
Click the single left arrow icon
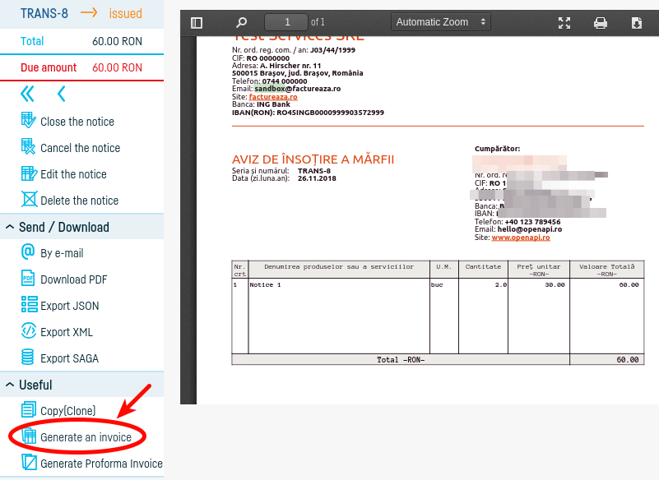61,94
